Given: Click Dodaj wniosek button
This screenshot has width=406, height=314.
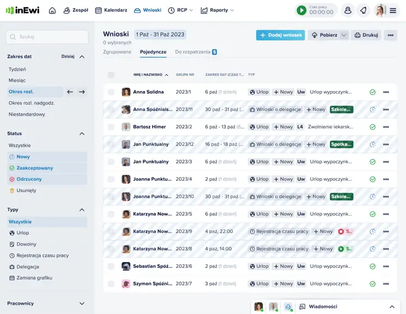Looking at the screenshot, I should tap(280, 35).
